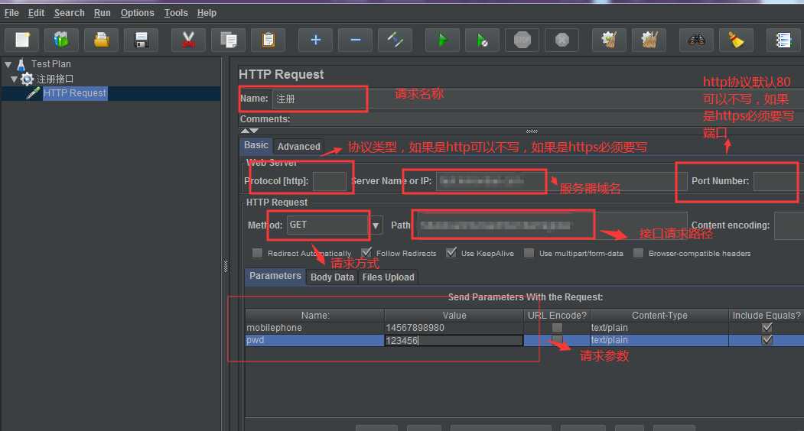804x431 pixels.
Task: Open the Templates icon in toolbar
Action: coord(62,40)
